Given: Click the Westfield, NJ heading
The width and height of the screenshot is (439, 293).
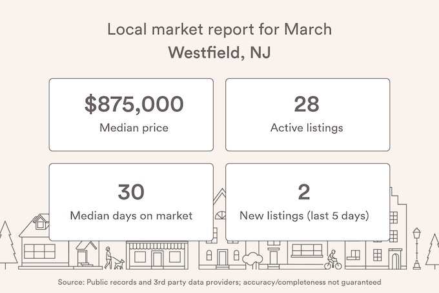Looking at the screenshot, I should coord(219,52).
